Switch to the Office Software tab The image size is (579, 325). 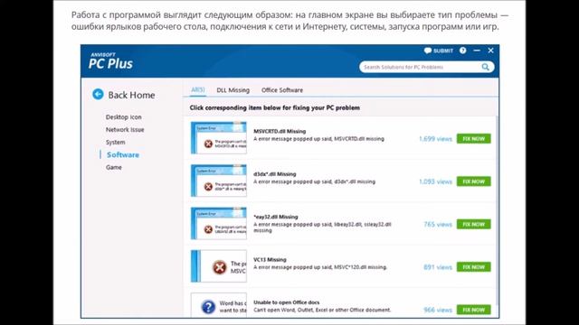click(x=282, y=90)
